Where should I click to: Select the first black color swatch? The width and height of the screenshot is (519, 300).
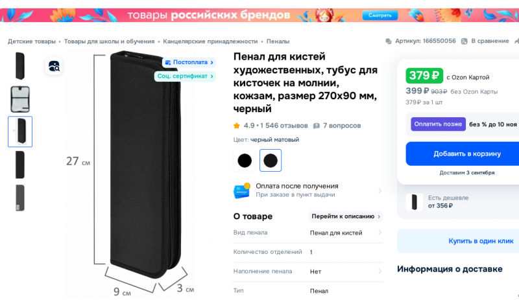[245, 161]
